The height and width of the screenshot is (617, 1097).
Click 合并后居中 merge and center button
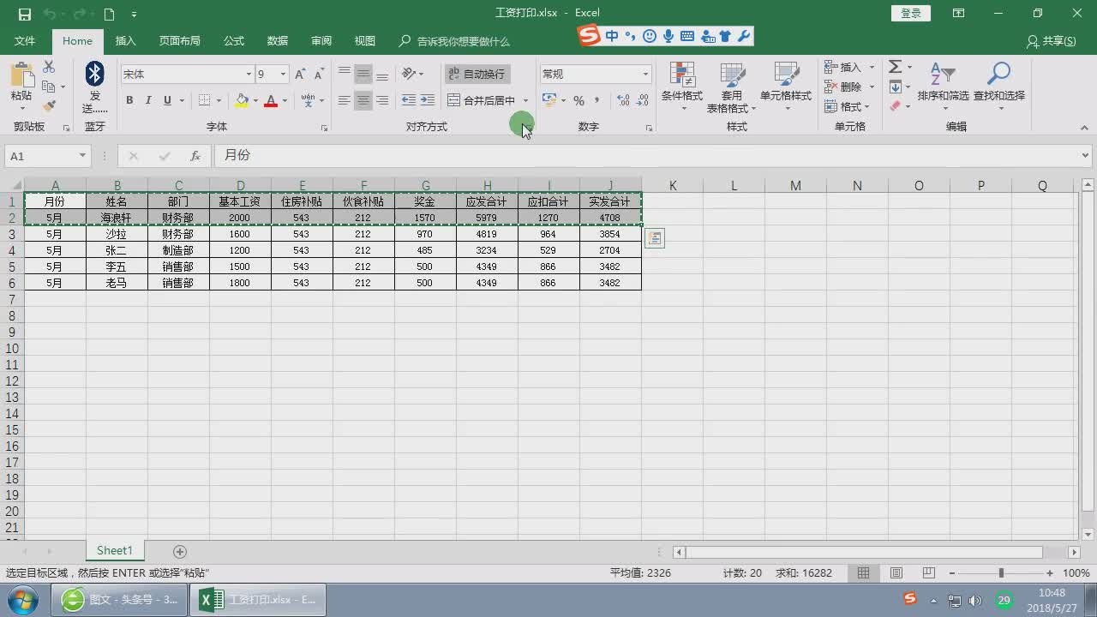click(x=482, y=100)
